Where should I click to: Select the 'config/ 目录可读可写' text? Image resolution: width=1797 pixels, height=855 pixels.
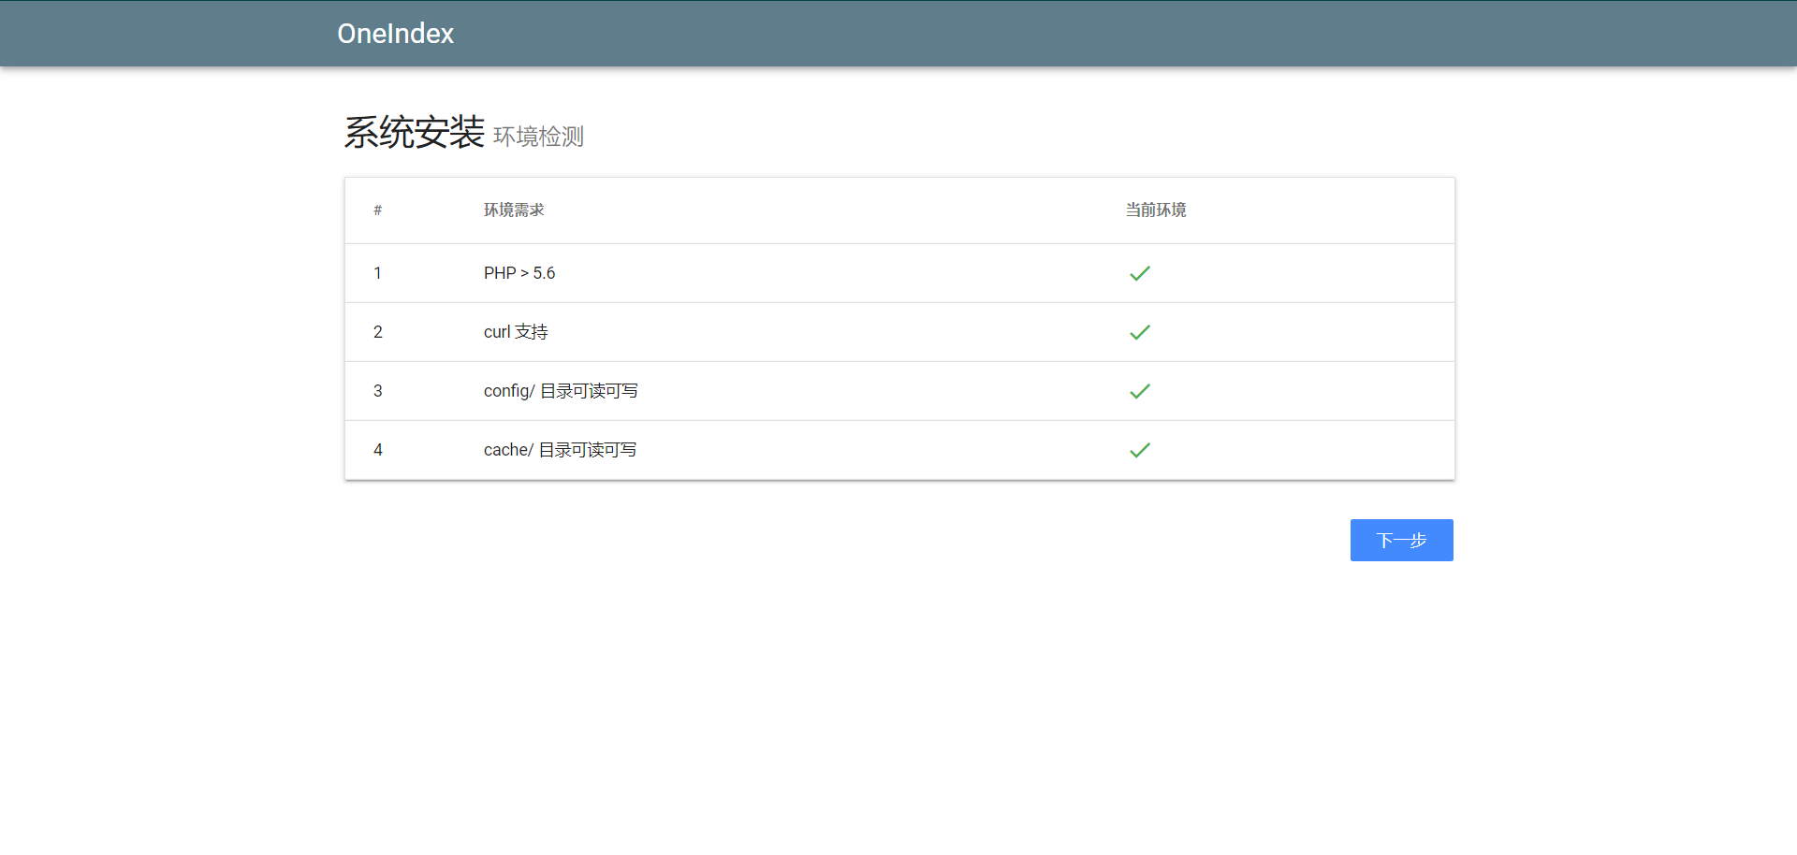point(561,391)
